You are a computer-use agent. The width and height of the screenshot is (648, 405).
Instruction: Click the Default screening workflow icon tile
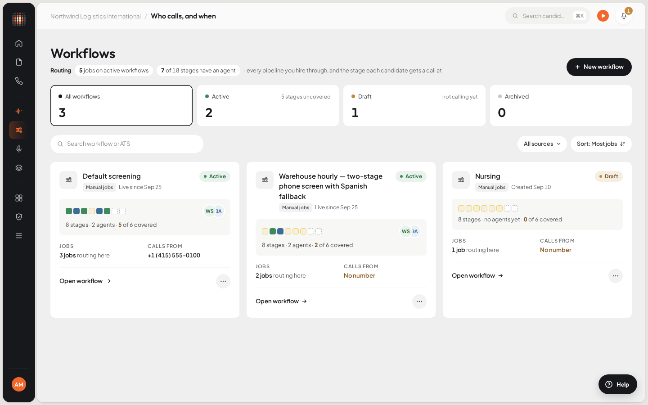pos(68,180)
